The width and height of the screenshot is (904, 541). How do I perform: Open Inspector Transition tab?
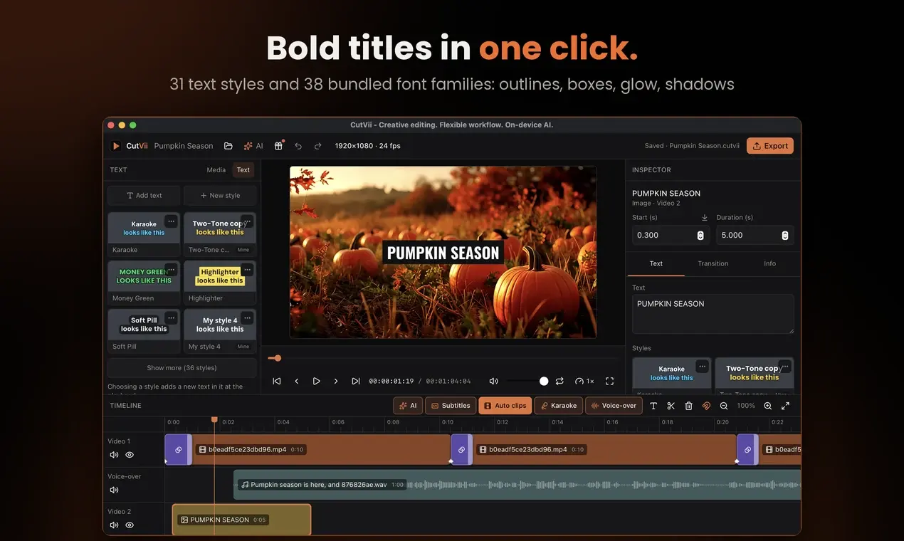point(713,263)
